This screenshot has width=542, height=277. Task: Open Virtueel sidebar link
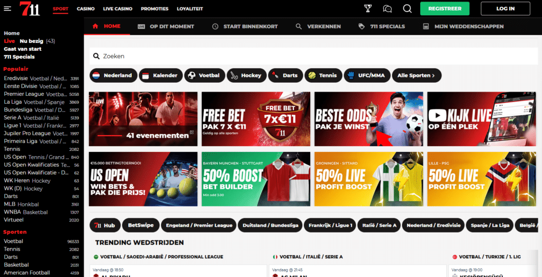point(41,220)
